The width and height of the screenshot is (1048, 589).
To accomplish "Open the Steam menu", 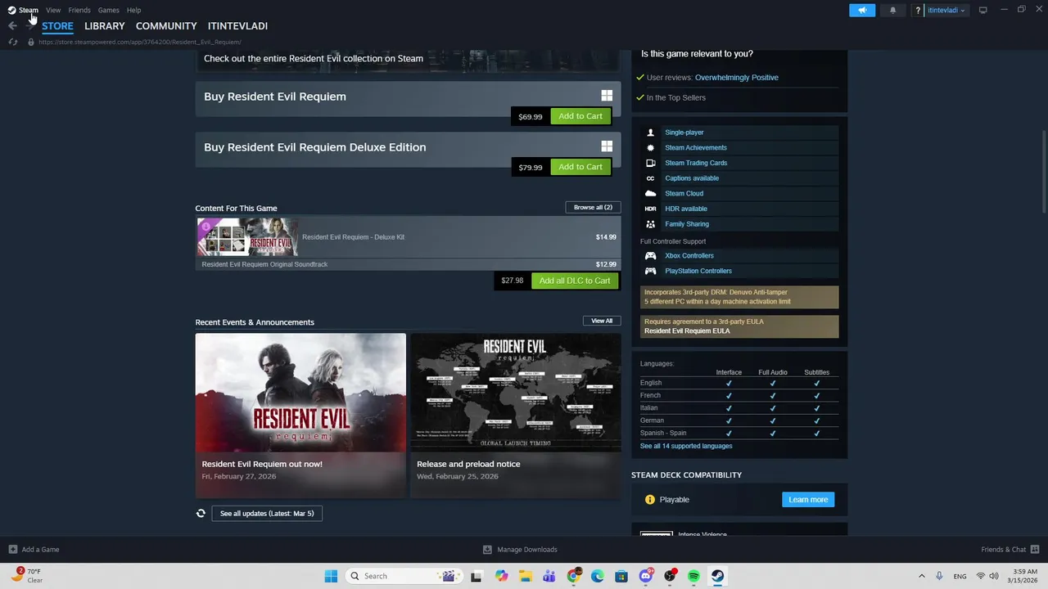I will coord(23,10).
